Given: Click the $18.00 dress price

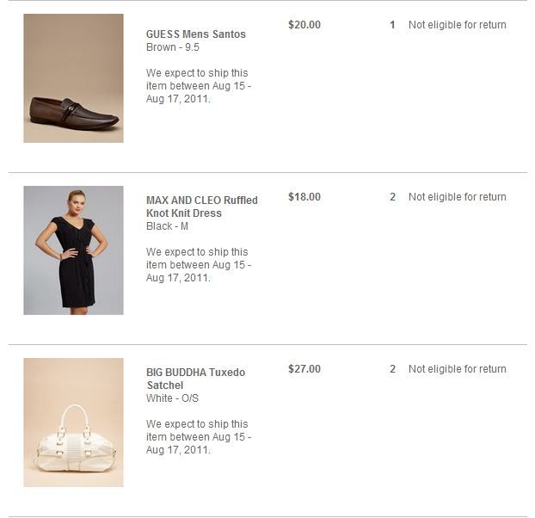Looking at the screenshot, I should tap(304, 197).
